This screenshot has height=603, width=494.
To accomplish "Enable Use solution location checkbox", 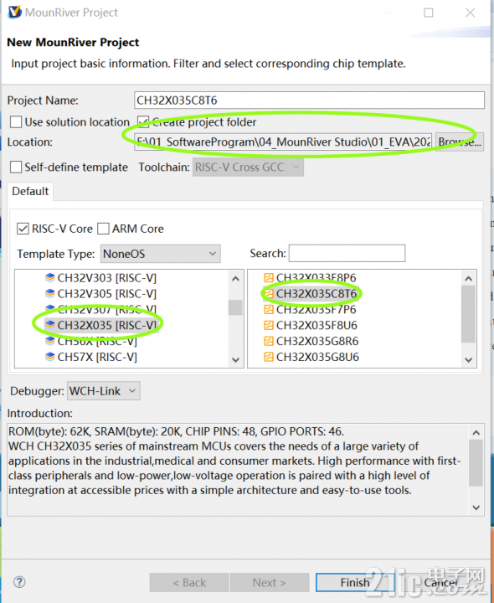I will click(x=16, y=122).
